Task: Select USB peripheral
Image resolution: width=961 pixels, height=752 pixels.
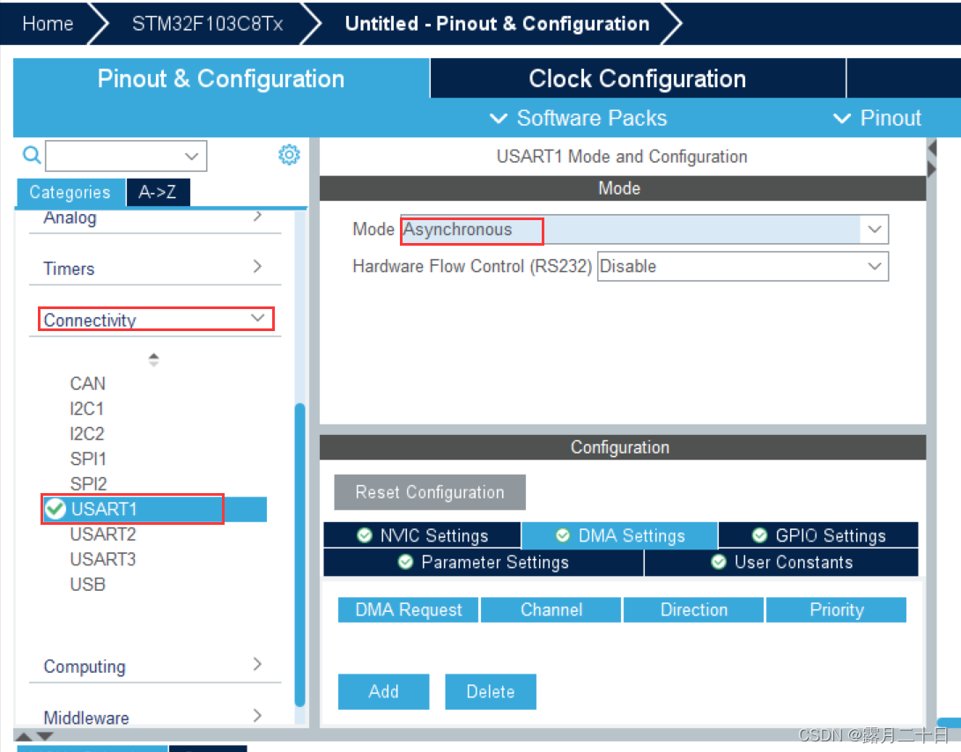Action: coord(87,585)
